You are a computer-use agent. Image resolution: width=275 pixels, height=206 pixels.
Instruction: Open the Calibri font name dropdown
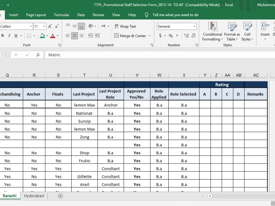click(31, 26)
